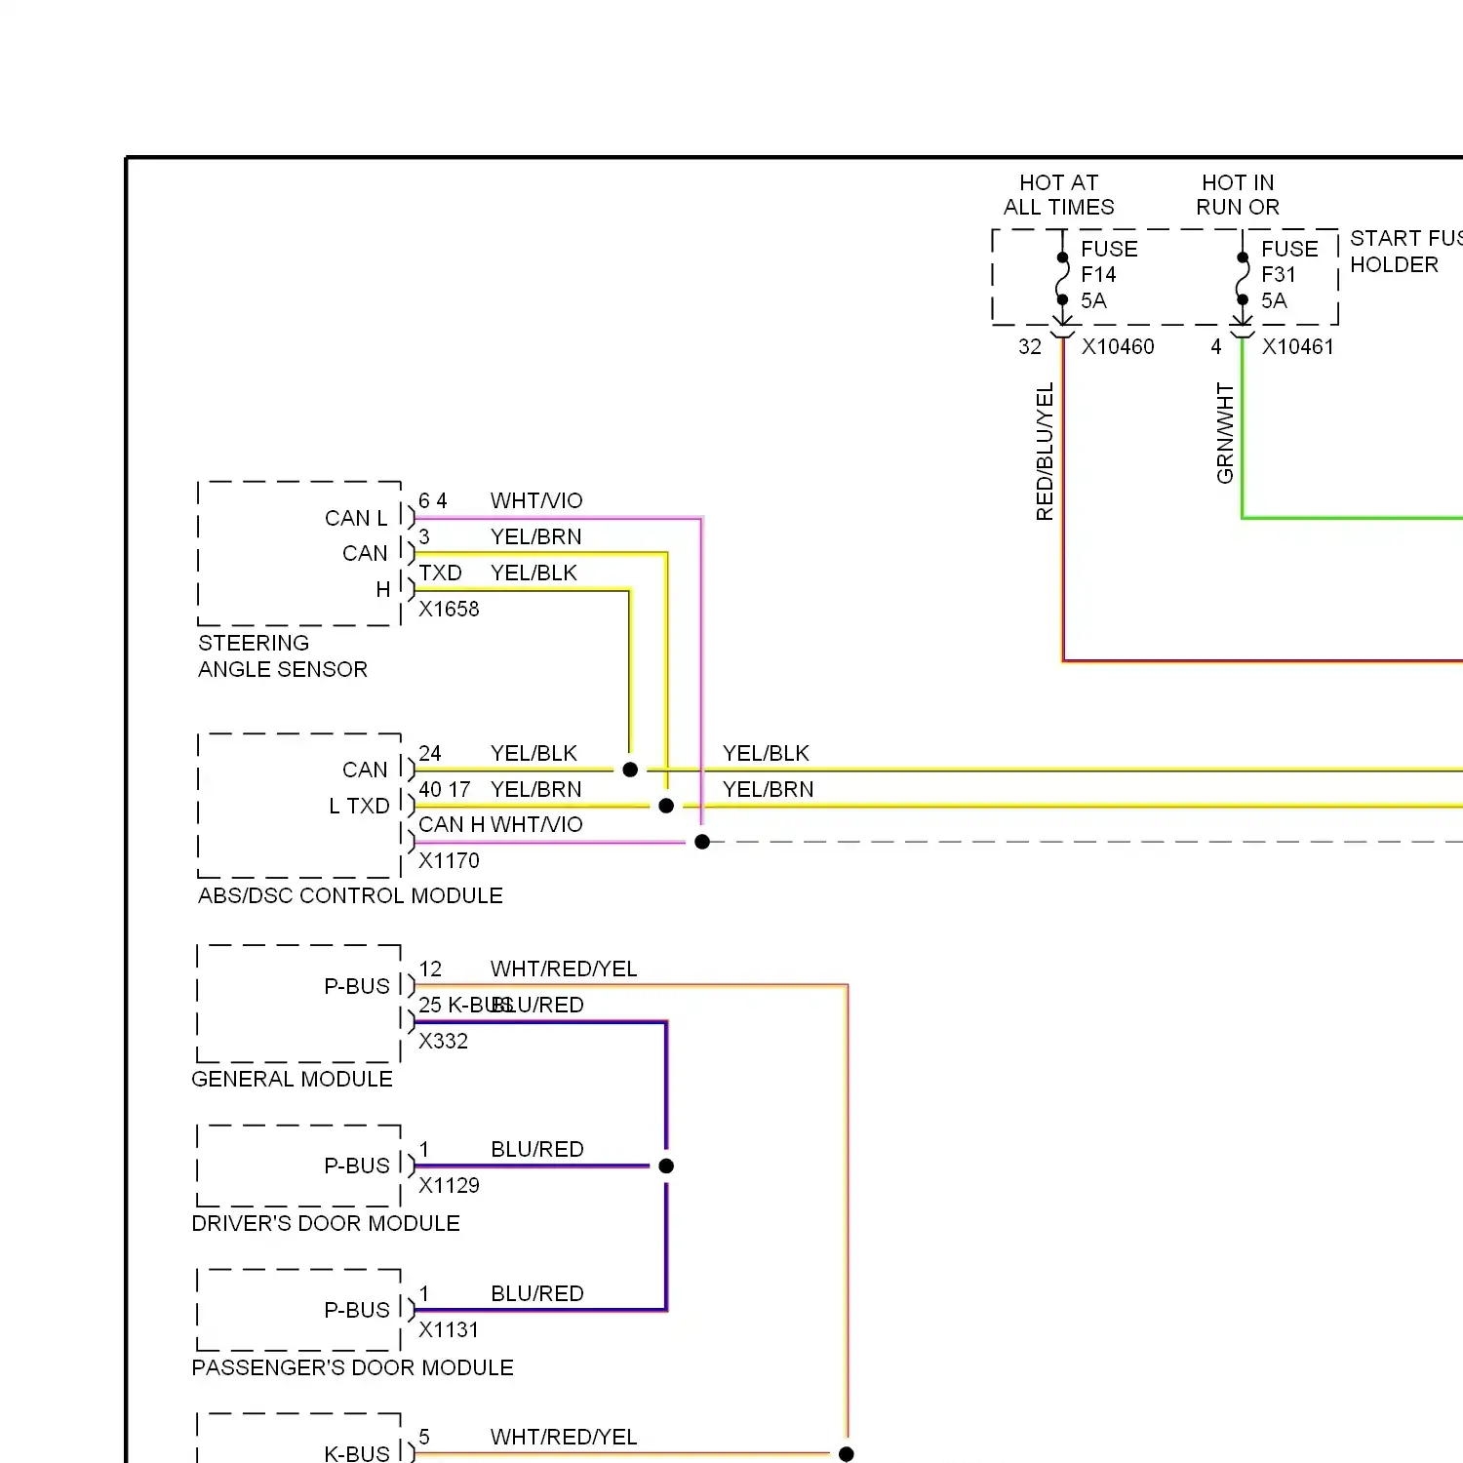Click the P-BUS text in Passenger's Door Module

(357, 1311)
